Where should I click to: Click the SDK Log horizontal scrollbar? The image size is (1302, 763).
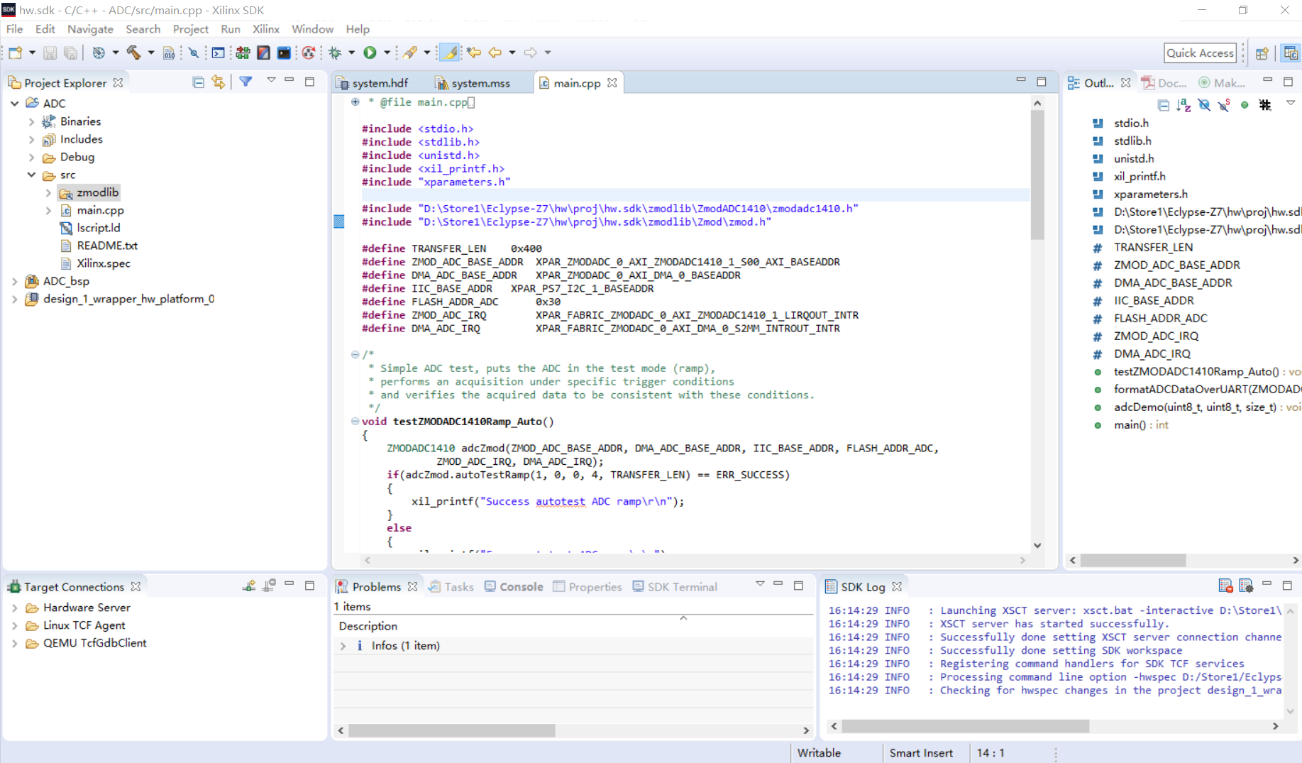tap(965, 726)
